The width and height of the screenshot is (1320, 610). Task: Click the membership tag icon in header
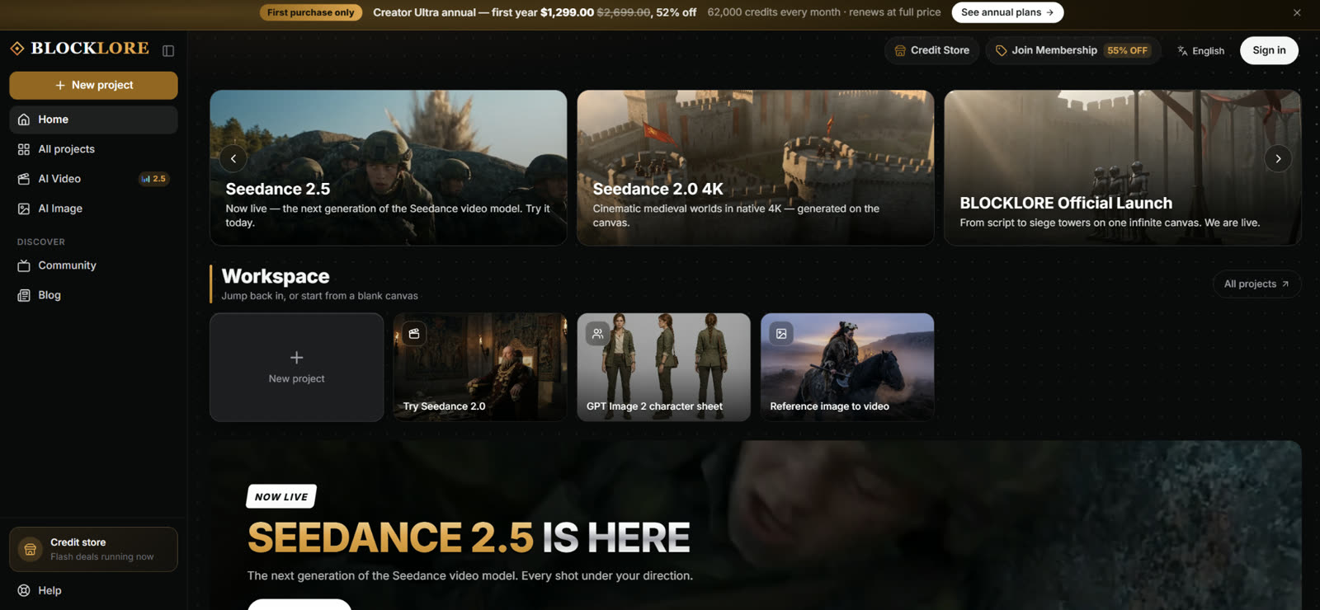coord(1001,50)
